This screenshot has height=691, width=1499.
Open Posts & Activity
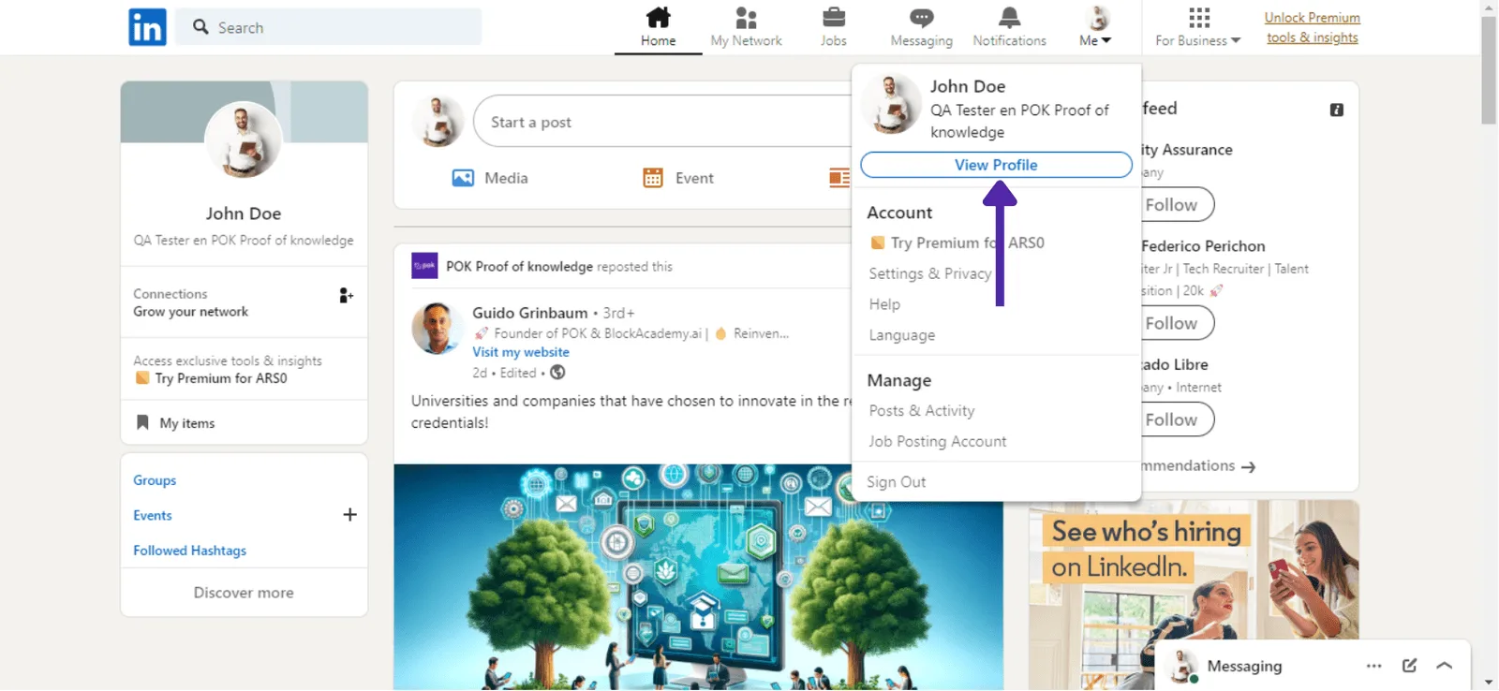tap(921, 411)
